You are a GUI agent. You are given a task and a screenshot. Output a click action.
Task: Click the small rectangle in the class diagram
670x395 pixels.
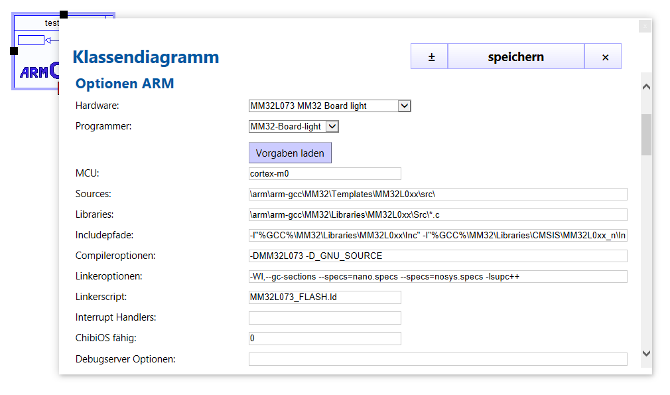click(x=31, y=40)
